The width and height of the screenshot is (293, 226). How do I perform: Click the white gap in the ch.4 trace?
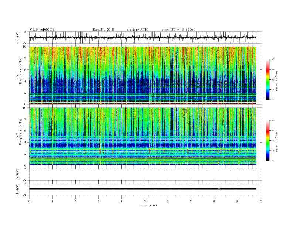[x=219, y=189]
